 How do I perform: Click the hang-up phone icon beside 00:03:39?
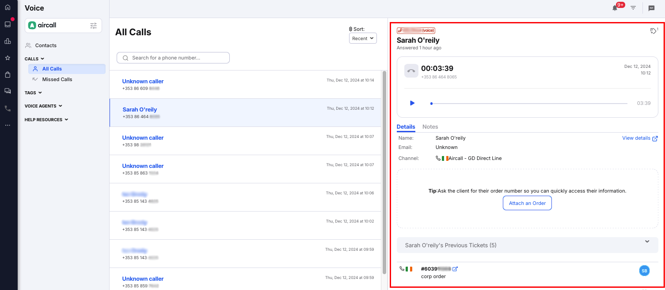[411, 71]
